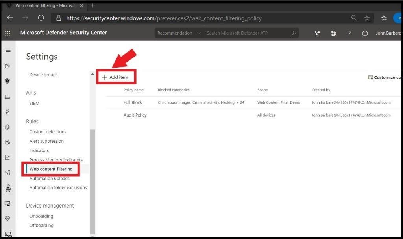Sort by the Scope column header

263,90
